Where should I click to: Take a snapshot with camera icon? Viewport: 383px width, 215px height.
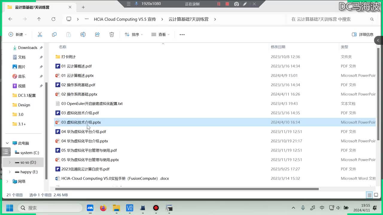pyautogui.click(x=236, y=4)
